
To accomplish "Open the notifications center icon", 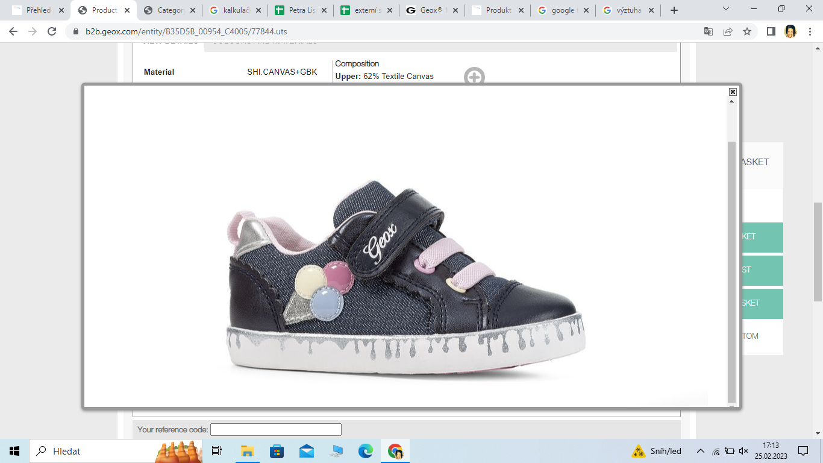I will [x=803, y=451].
